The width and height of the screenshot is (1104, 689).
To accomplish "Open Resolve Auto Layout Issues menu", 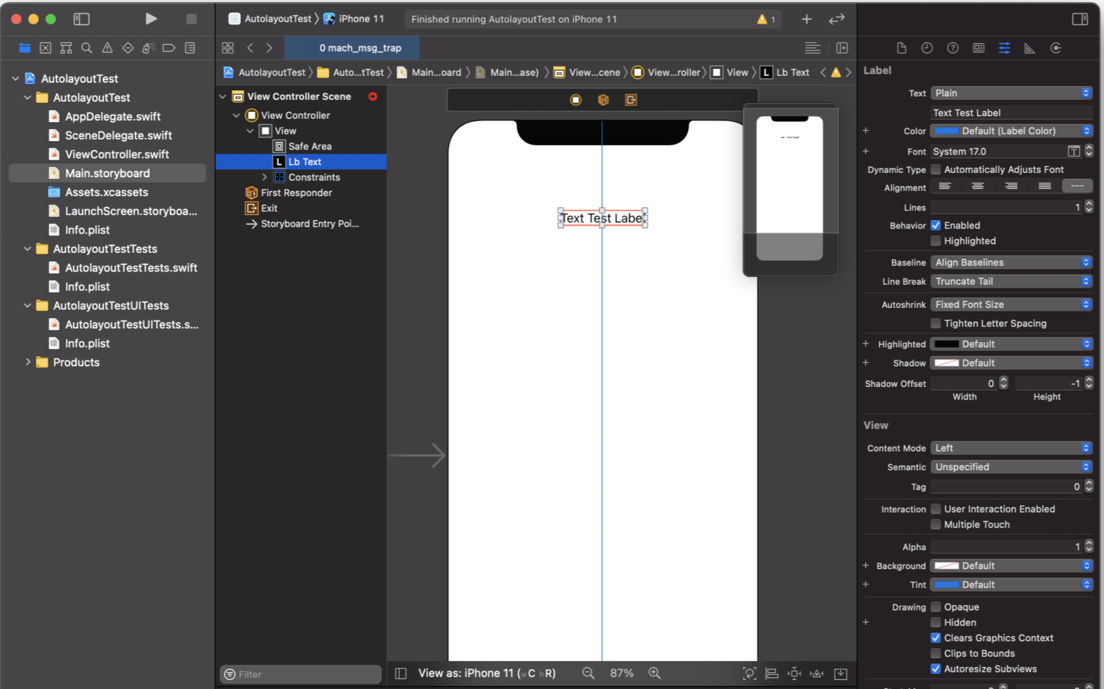I will (817, 673).
